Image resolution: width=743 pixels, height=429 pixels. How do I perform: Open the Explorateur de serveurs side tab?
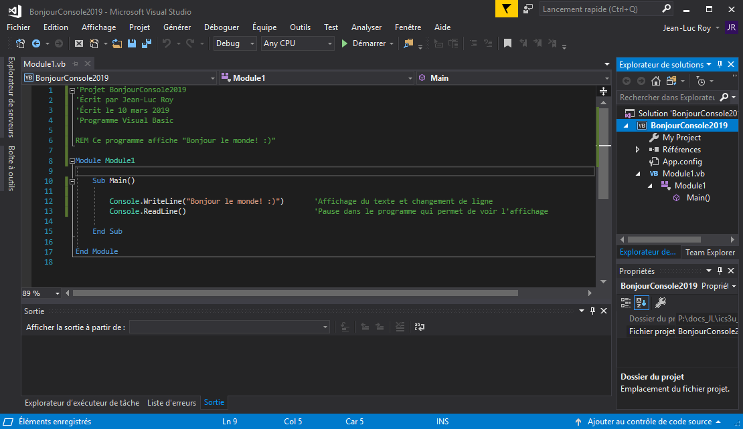[x=11, y=98]
